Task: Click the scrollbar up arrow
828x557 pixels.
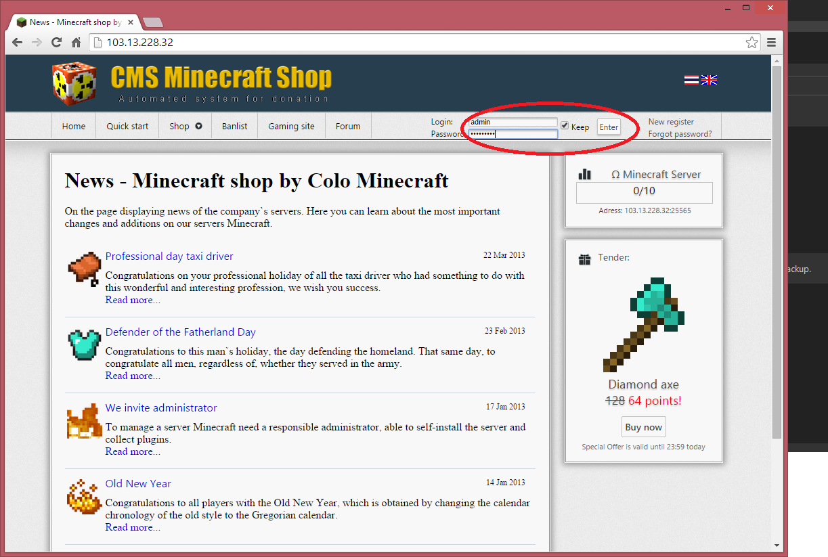Action: click(x=777, y=60)
